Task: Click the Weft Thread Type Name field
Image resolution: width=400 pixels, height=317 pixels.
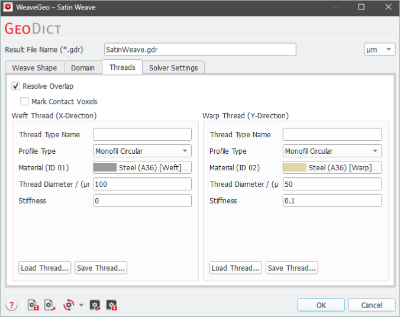Action: pyautogui.click(x=142, y=134)
